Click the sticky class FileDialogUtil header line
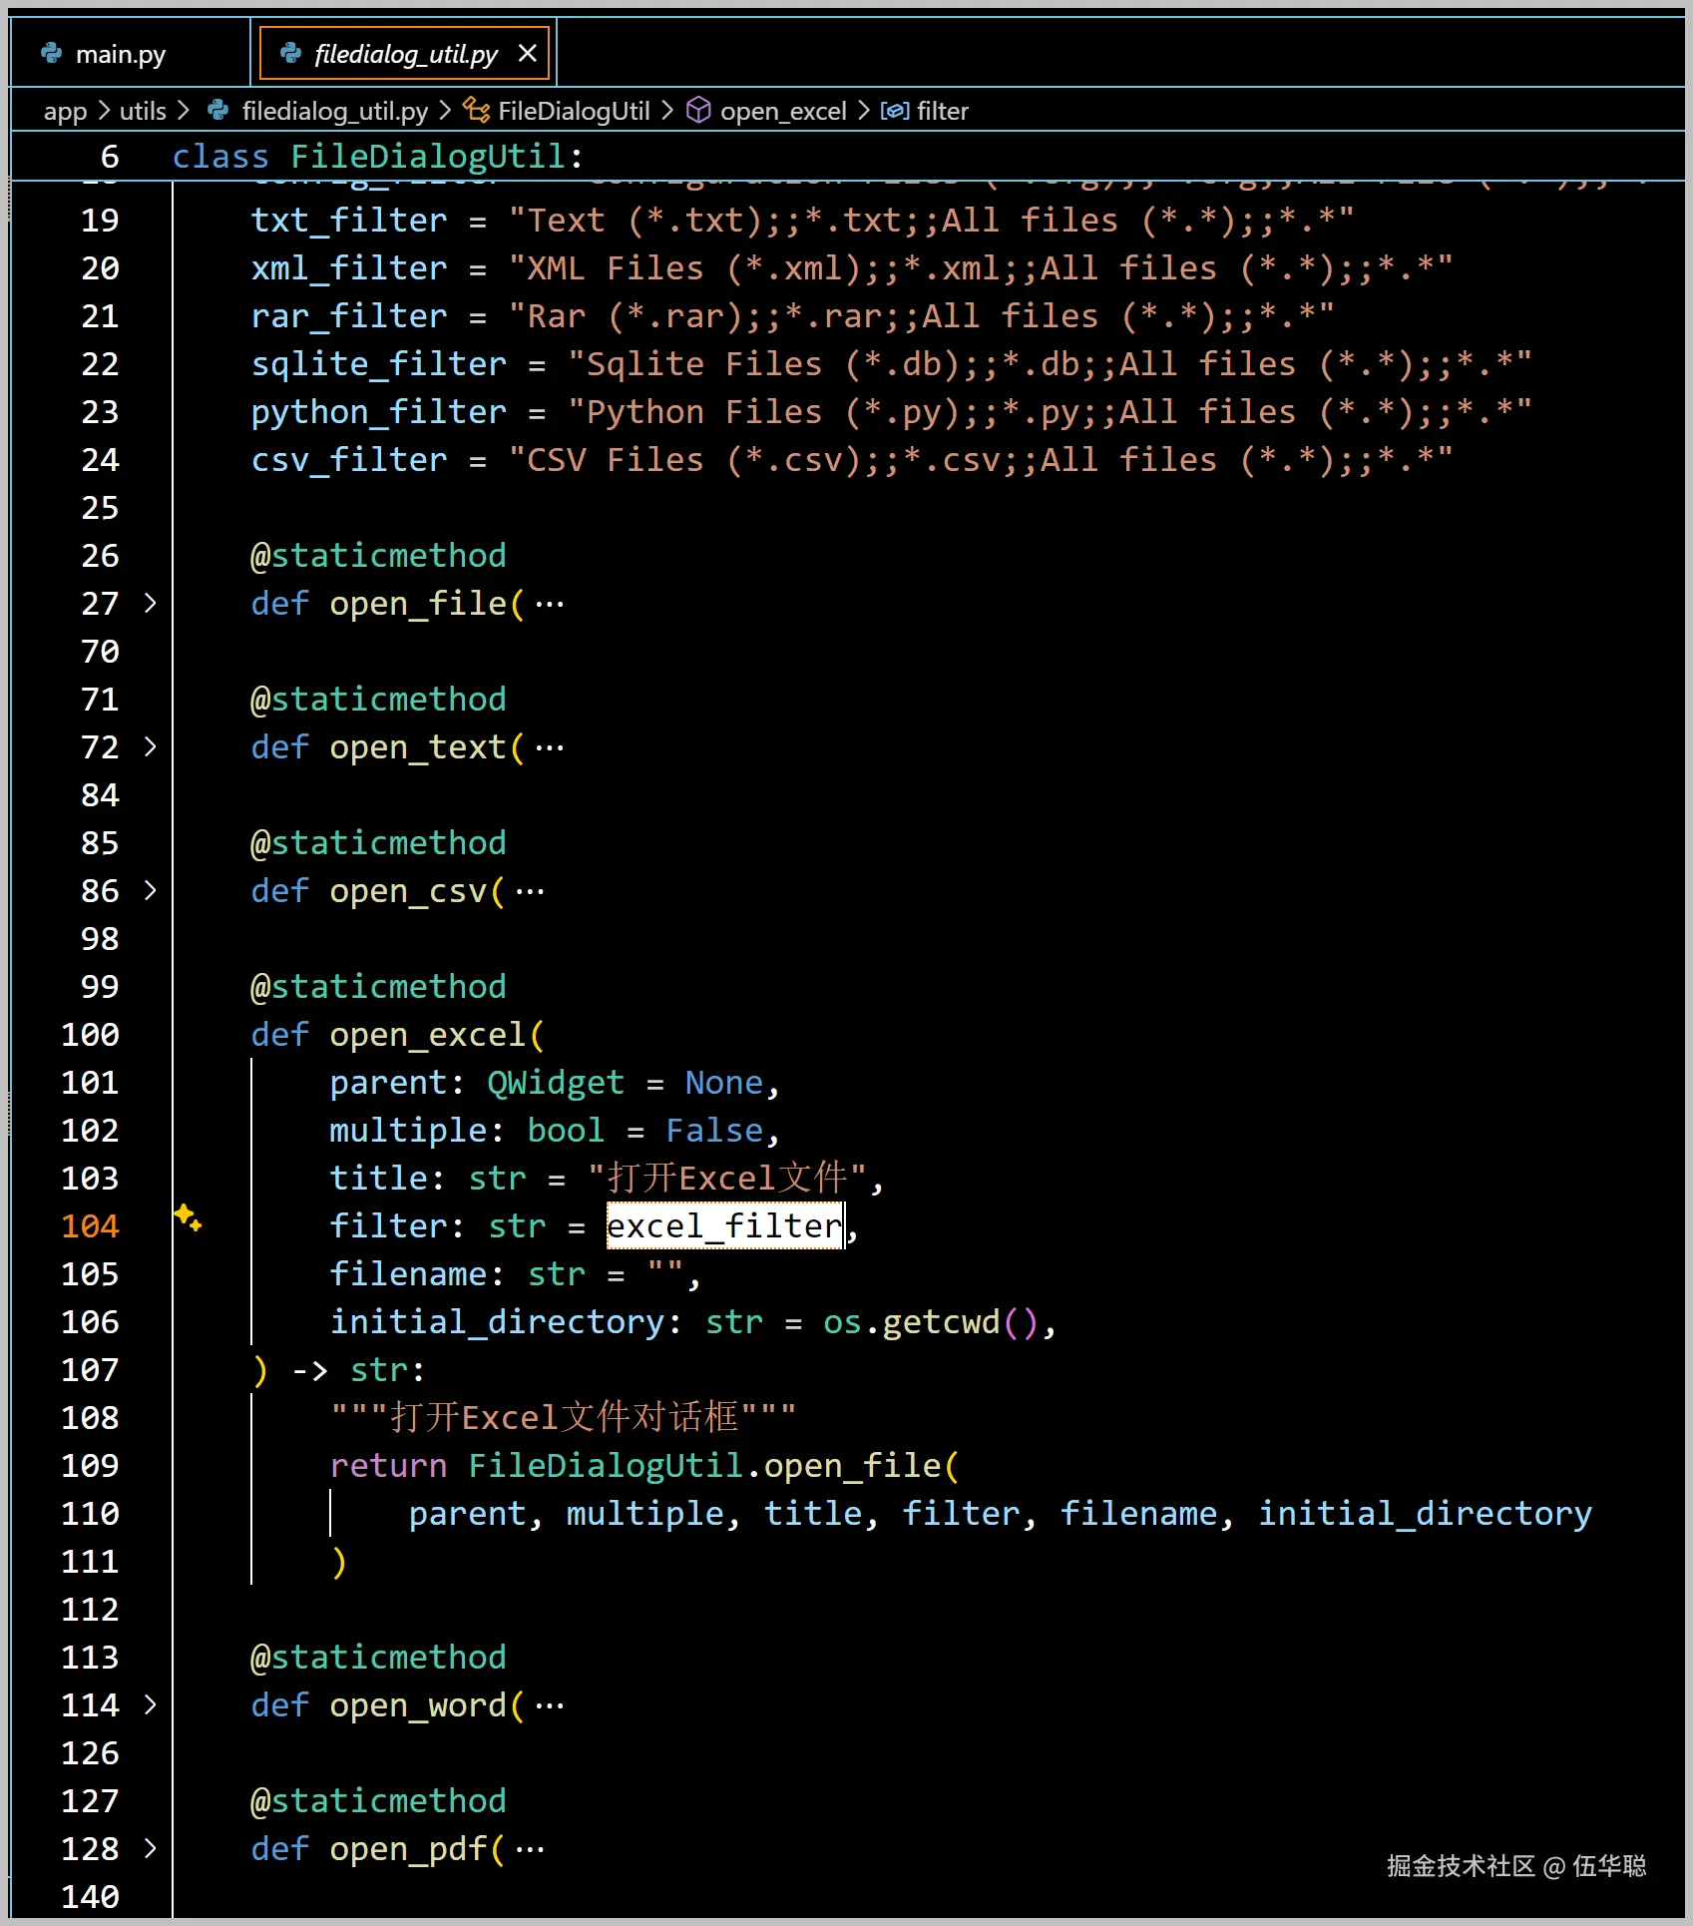Screen dimensions: 1693x1926 [x=848, y=157]
